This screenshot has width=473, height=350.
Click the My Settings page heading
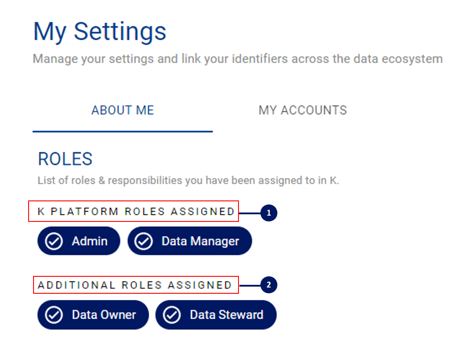pos(100,32)
